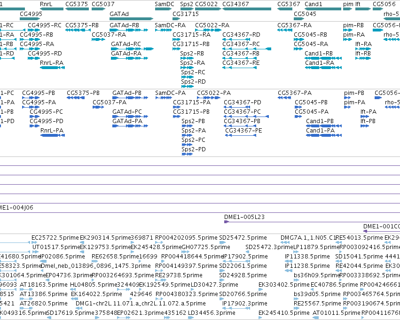Select the CG5045 gene label
This screenshot has height=320, width=400.
pyautogui.click(x=305, y=14)
